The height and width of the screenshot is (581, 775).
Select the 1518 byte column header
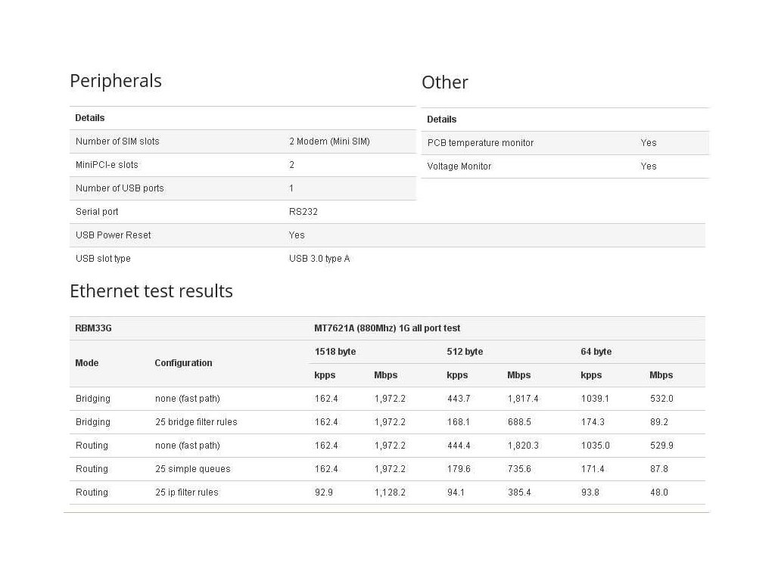coord(335,352)
